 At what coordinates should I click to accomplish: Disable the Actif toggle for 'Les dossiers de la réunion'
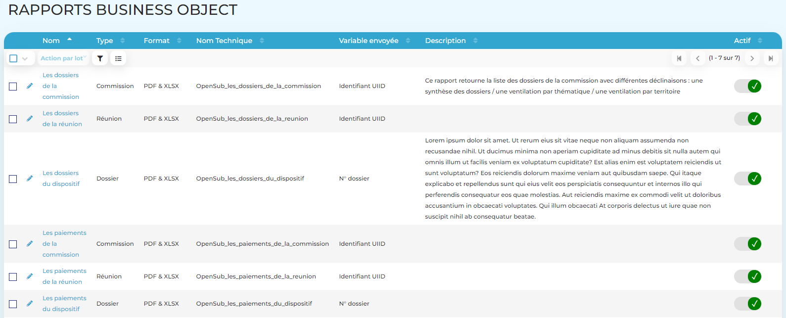747,119
